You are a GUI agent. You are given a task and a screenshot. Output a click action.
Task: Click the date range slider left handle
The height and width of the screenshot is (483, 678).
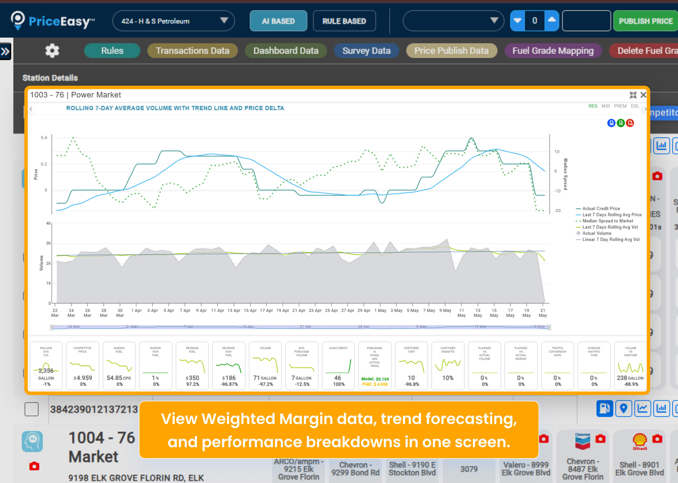(52, 328)
